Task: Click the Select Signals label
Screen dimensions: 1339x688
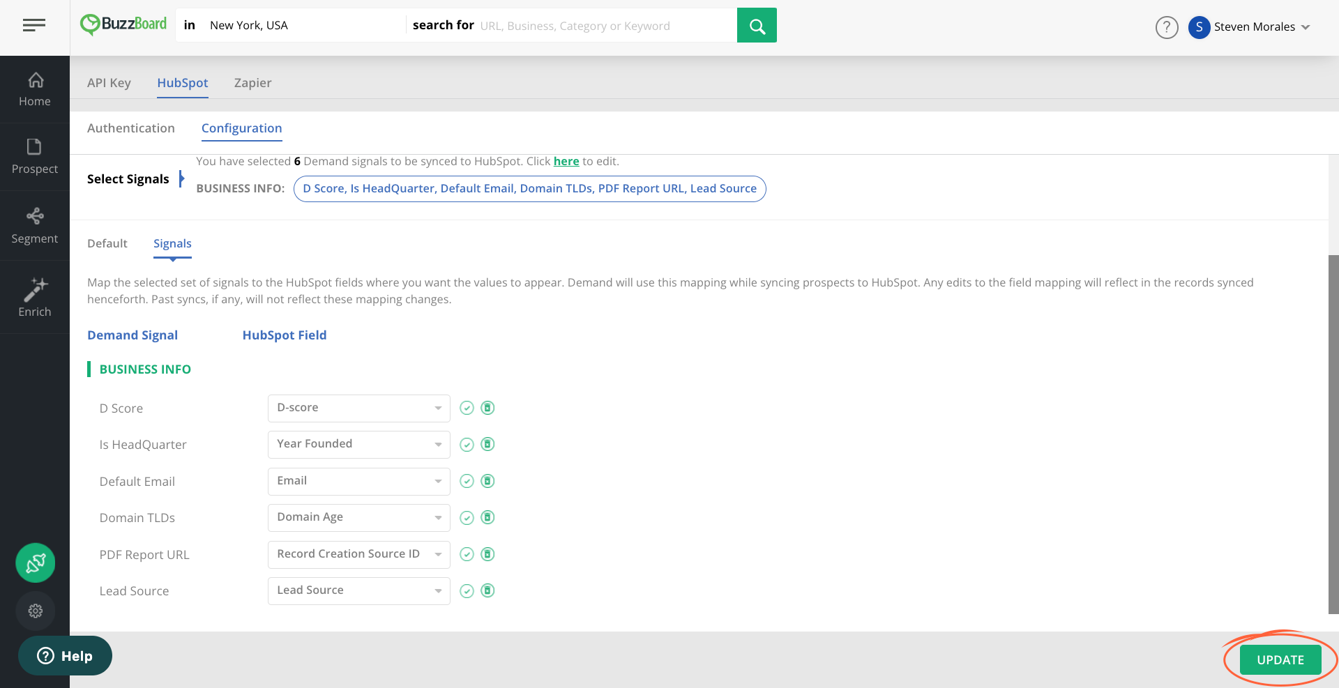Action: click(128, 179)
